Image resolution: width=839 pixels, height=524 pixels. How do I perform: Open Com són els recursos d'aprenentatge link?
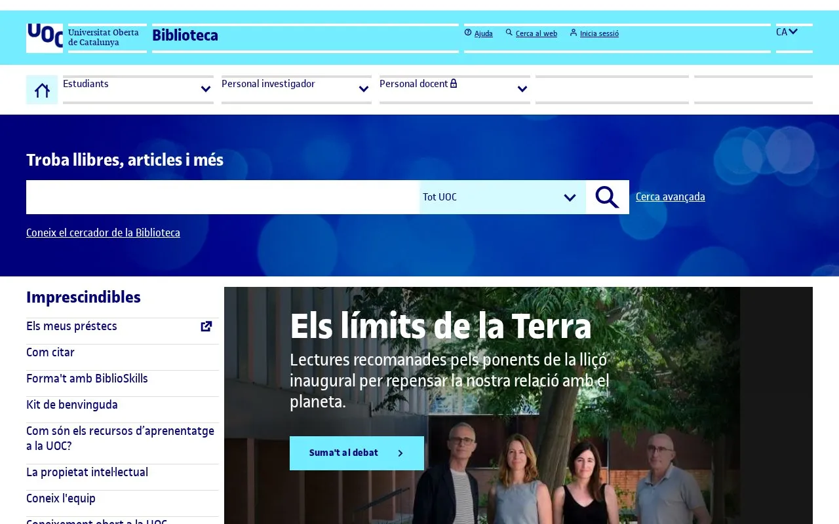(120, 438)
